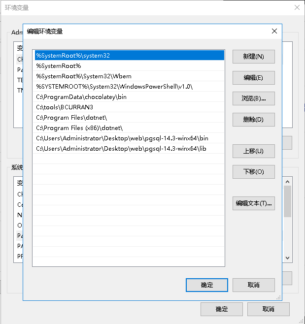Click the system variables scroll down arrow

click(x=287, y=258)
